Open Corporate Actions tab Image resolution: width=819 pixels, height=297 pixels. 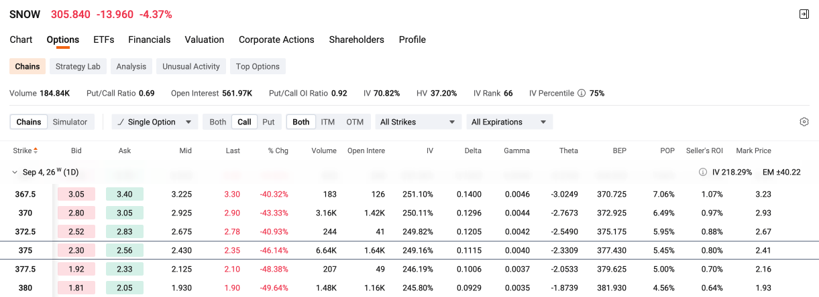pos(276,39)
